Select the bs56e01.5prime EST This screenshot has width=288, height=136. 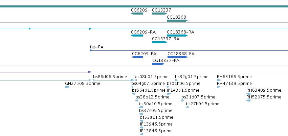[134, 94]
